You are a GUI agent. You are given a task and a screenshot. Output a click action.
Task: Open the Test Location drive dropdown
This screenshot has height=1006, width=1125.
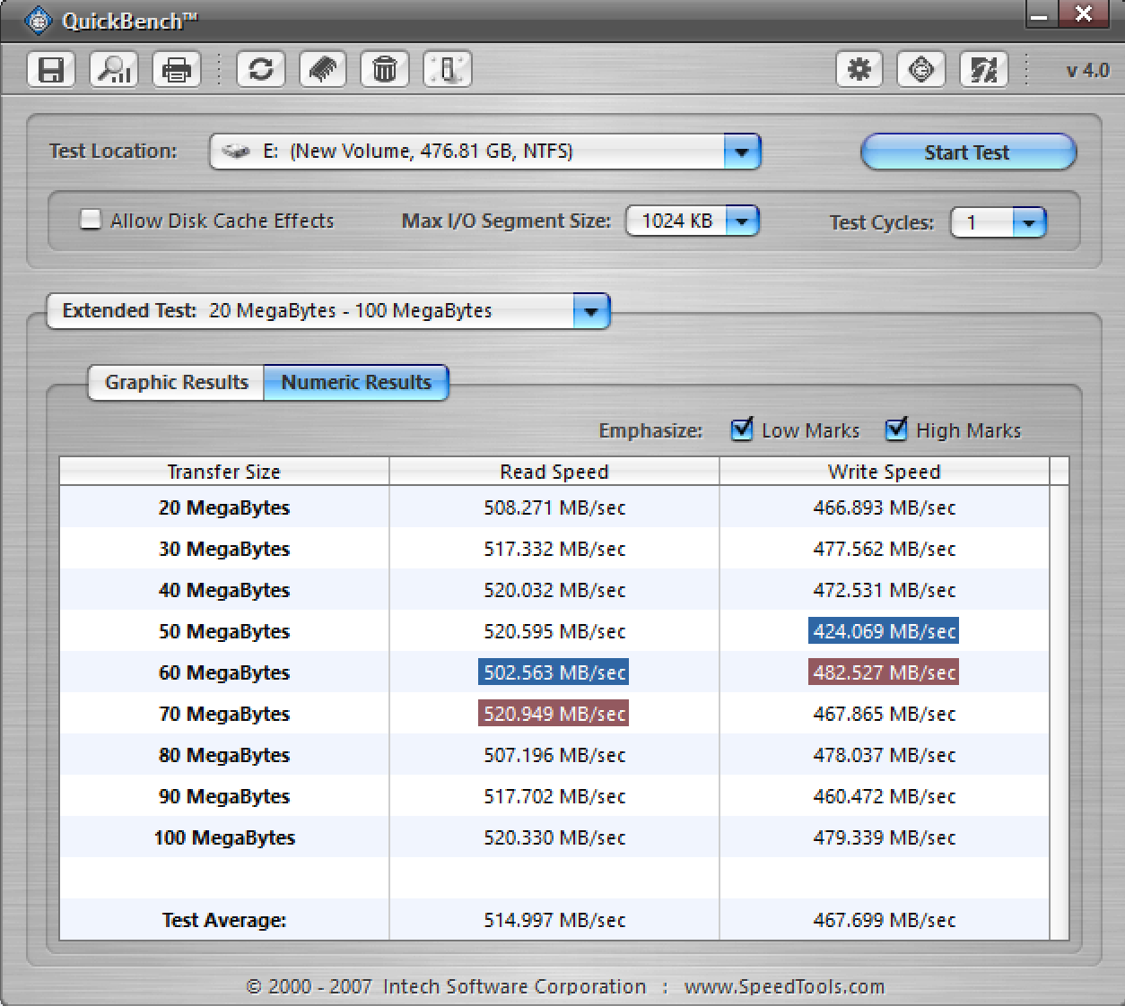click(742, 152)
